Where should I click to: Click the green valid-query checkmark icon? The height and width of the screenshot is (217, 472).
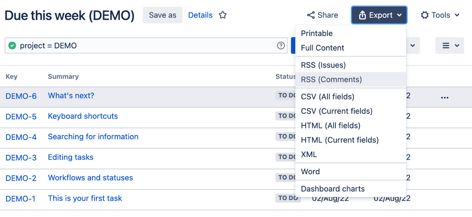12,45
